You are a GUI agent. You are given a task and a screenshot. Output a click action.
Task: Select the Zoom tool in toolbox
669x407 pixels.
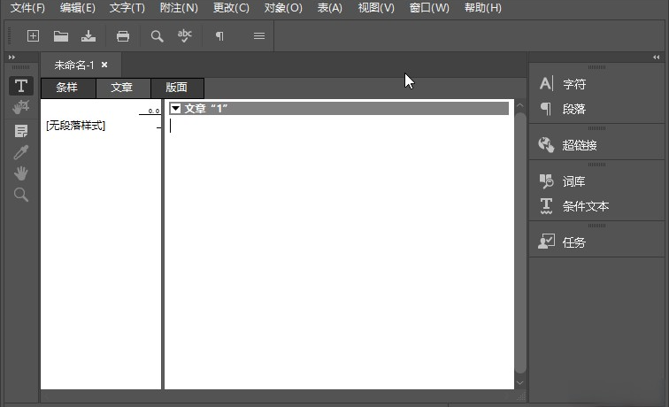tap(21, 195)
